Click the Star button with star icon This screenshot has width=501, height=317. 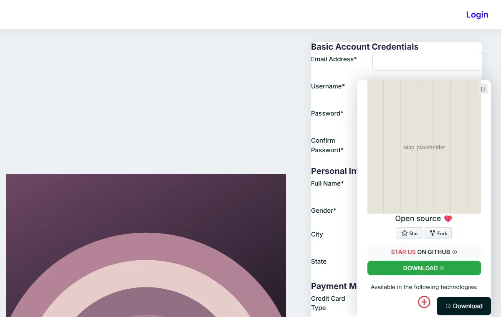(x=410, y=233)
